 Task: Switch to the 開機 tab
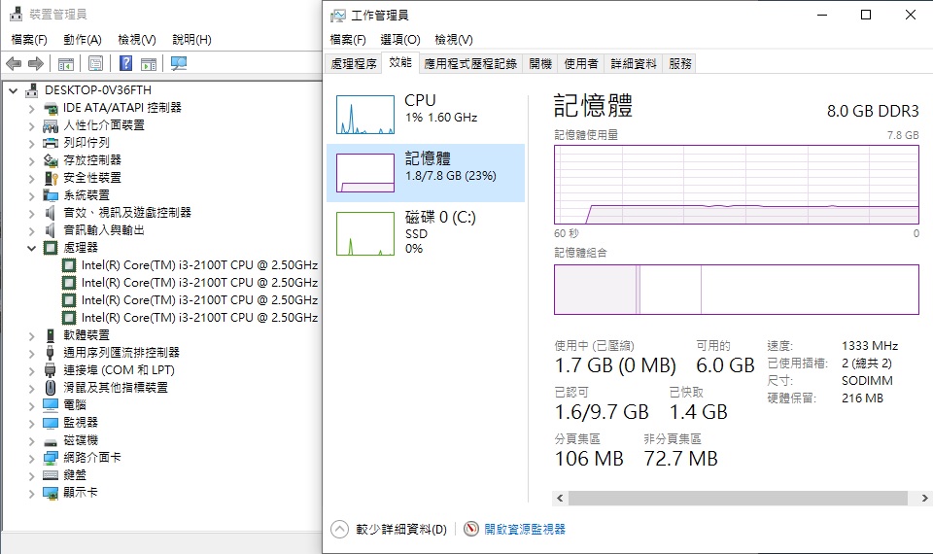pos(540,64)
